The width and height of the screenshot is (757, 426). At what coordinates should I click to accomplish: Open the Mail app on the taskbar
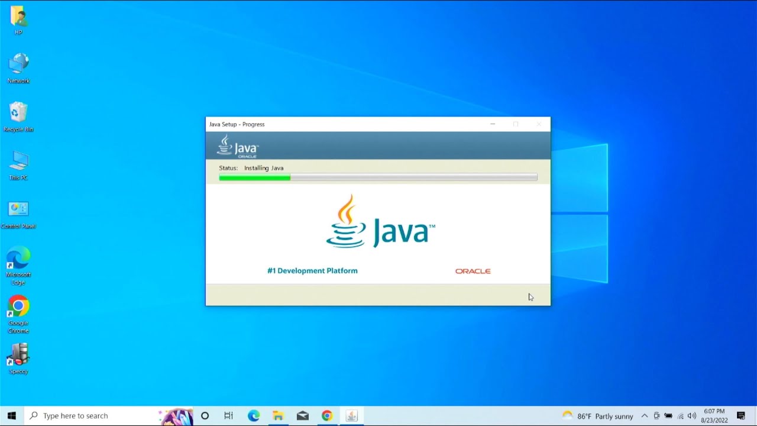(x=302, y=416)
